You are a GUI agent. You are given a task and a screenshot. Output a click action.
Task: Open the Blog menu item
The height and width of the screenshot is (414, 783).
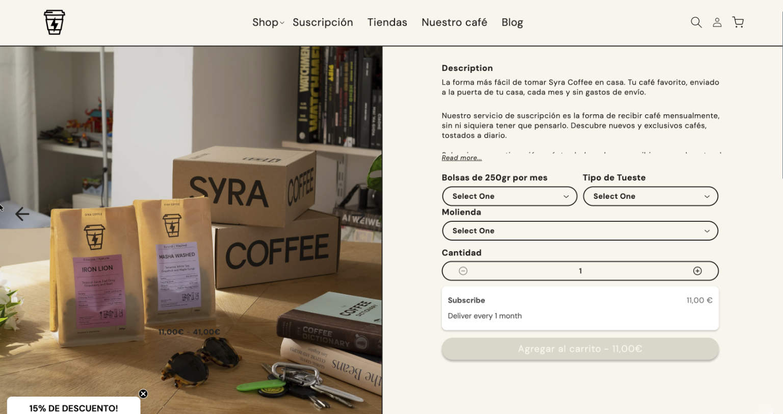512,22
